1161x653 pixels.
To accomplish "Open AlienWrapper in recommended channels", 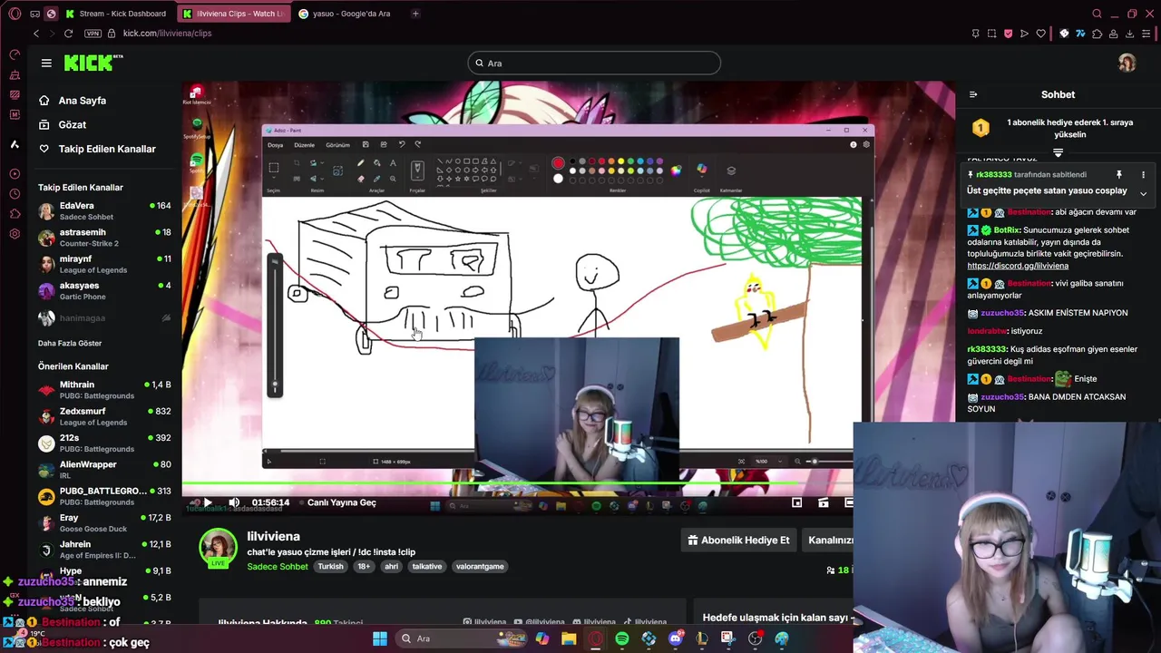I will [104, 470].
